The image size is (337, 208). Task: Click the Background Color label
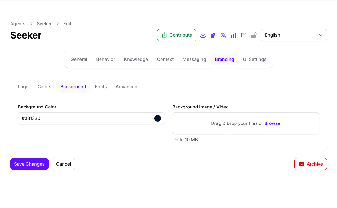point(37,107)
